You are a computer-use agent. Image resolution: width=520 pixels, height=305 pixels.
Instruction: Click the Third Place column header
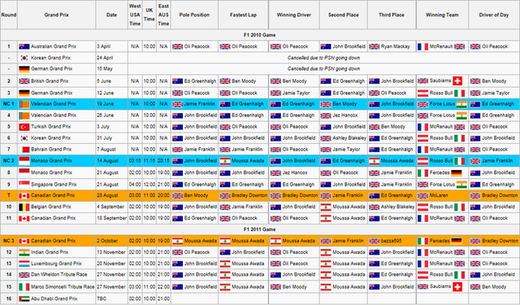point(392,15)
